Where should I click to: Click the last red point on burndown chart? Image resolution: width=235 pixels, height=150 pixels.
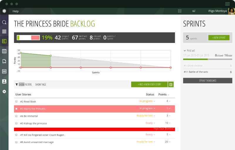(x=171, y=68)
